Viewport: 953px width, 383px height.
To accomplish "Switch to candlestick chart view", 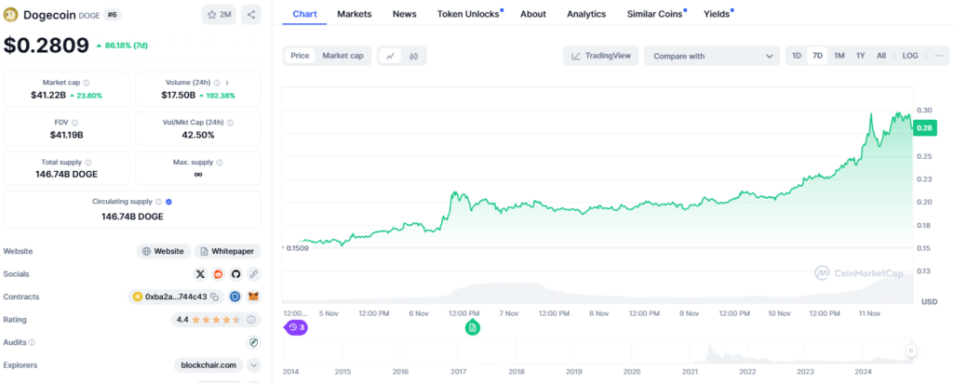I will (414, 56).
